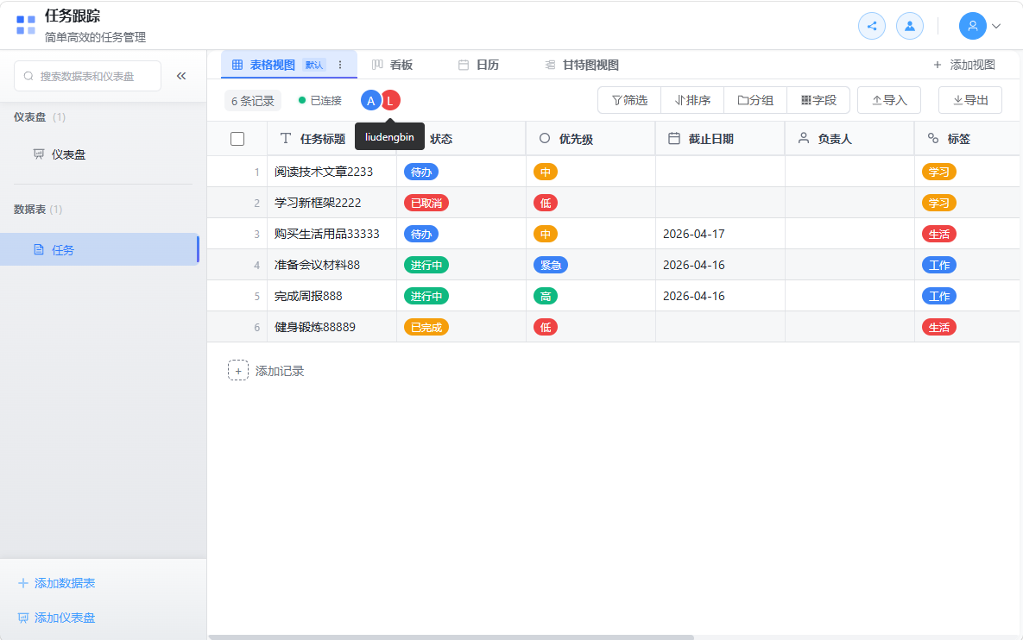Click the red 'L' collaborator avatar

click(x=391, y=100)
